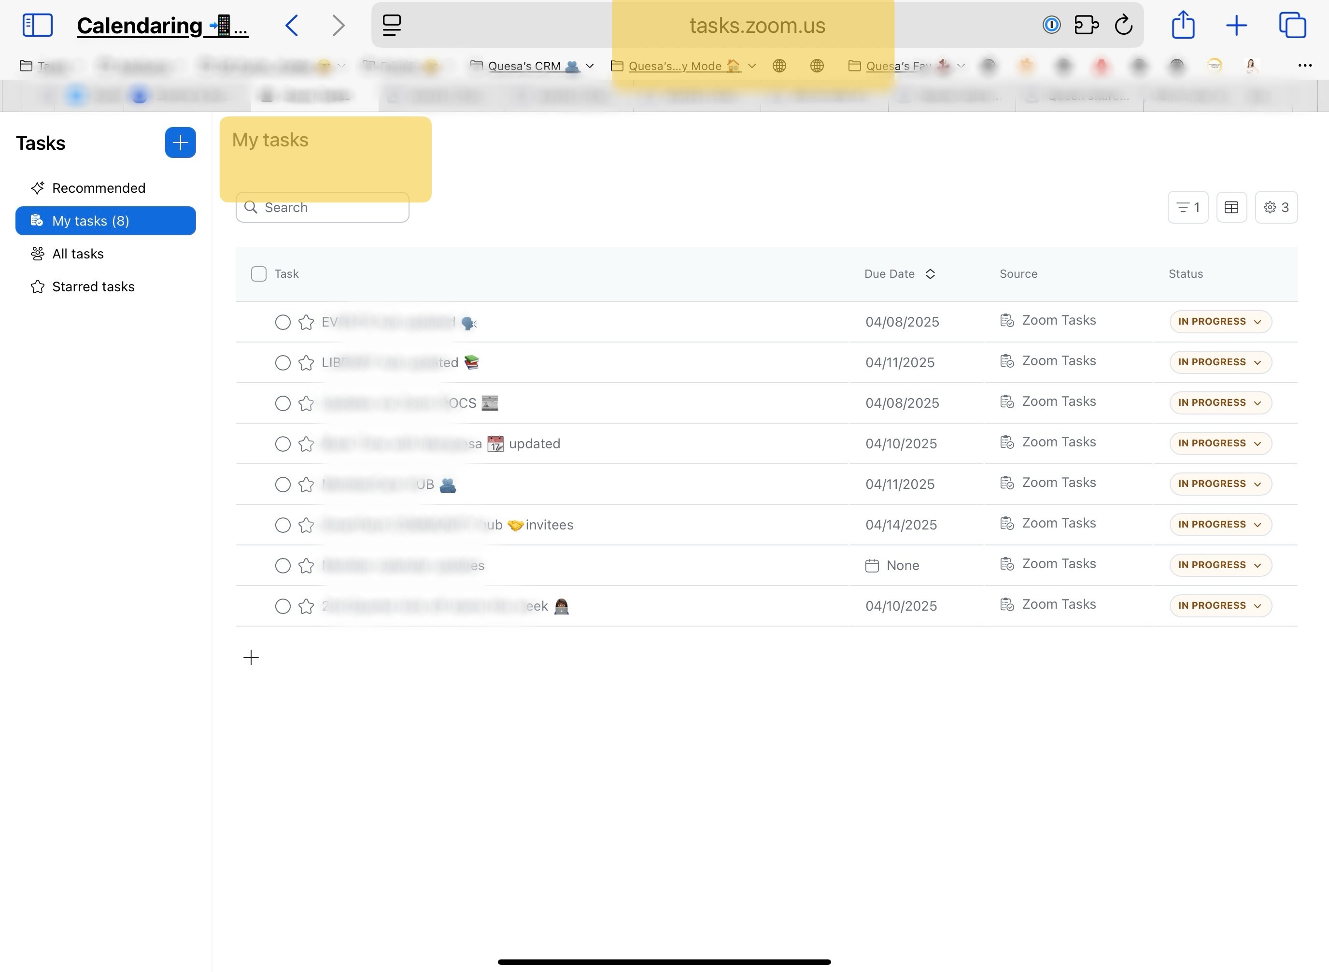Switch to the table layout view icon
The height and width of the screenshot is (972, 1329).
click(1231, 207)
